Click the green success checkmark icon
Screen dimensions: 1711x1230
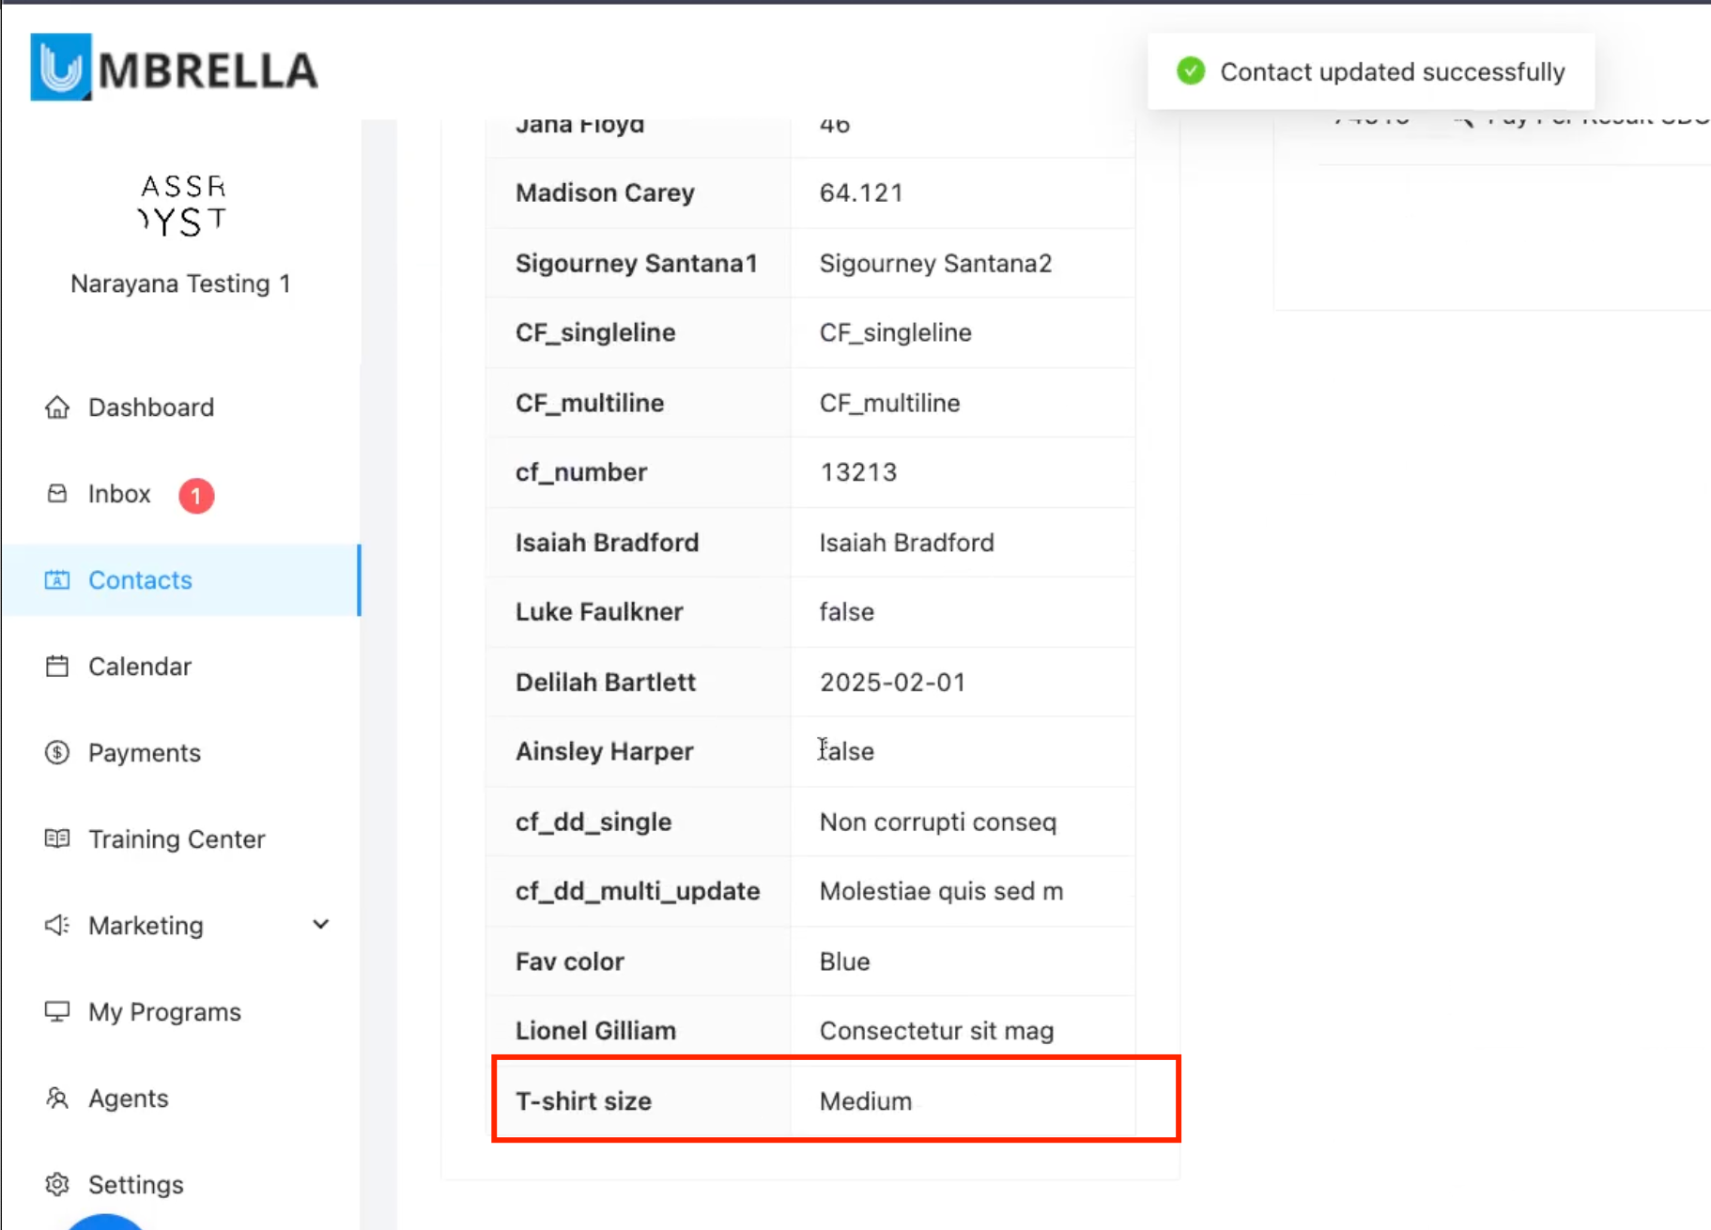pos(1191,71)
